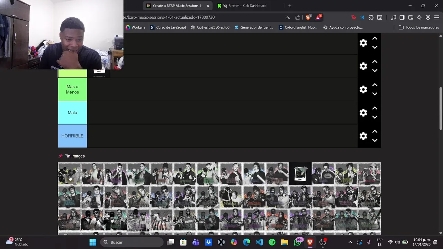Open the Ayuda con proyecto bookmark
The image size is (443, 249).
click(343, 27)
